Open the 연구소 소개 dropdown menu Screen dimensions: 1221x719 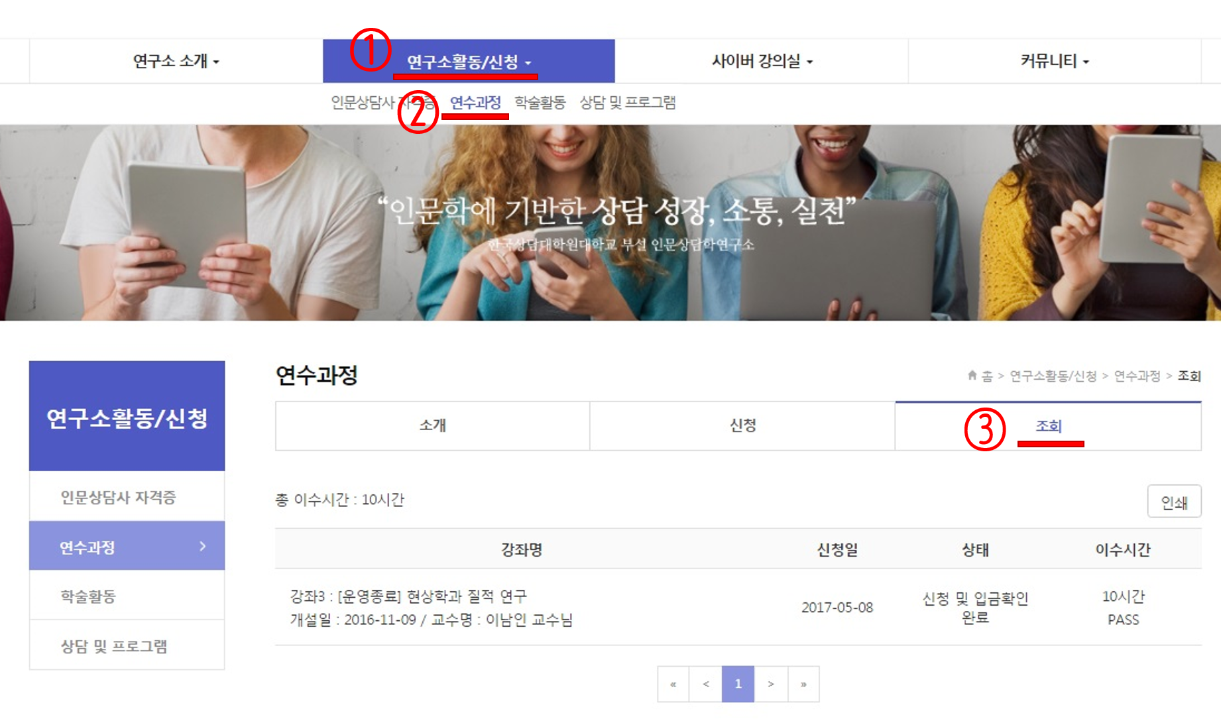click(x=176, y=62)
